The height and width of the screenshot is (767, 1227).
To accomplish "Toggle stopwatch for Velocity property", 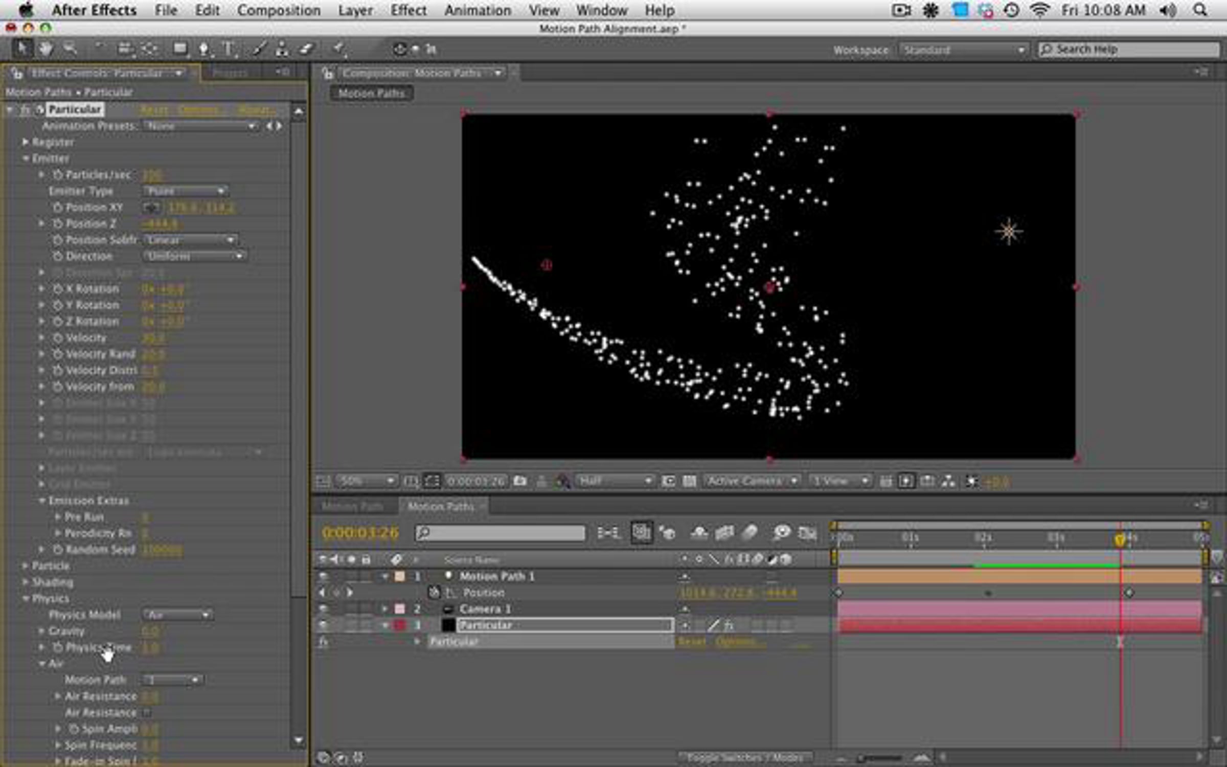I will [57, 337].
